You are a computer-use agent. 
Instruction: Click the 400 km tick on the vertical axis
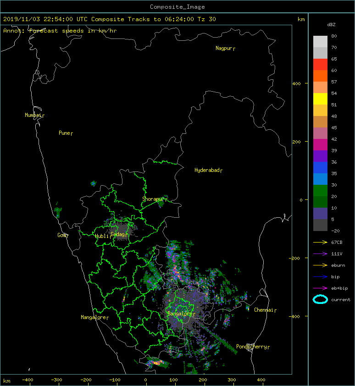[x=297, y=84]
